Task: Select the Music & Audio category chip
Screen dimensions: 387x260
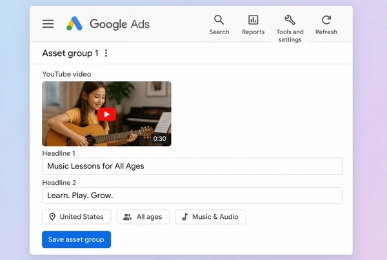Action: (x=210, y=217)
